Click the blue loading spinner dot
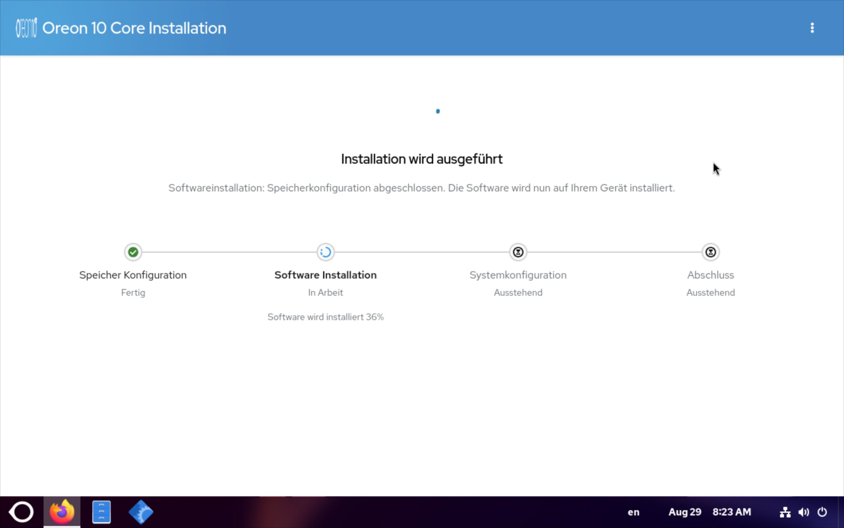844x528 pixels. 438,111
